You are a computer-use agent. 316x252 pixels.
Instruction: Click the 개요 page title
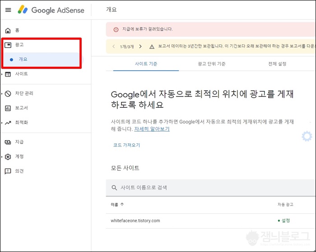click(x=111, y=9)
